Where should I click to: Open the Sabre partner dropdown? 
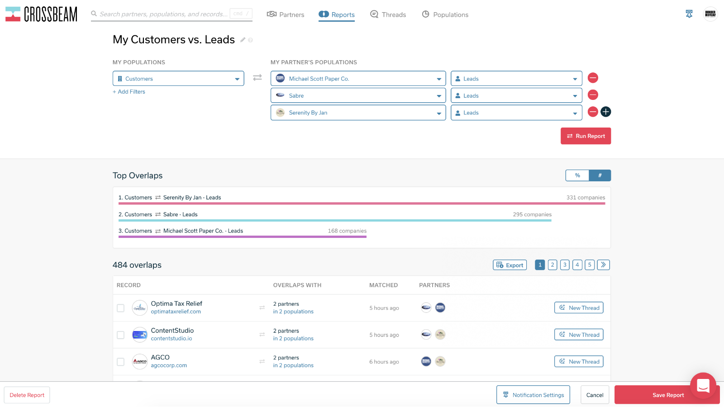click(x=358, y=95)
